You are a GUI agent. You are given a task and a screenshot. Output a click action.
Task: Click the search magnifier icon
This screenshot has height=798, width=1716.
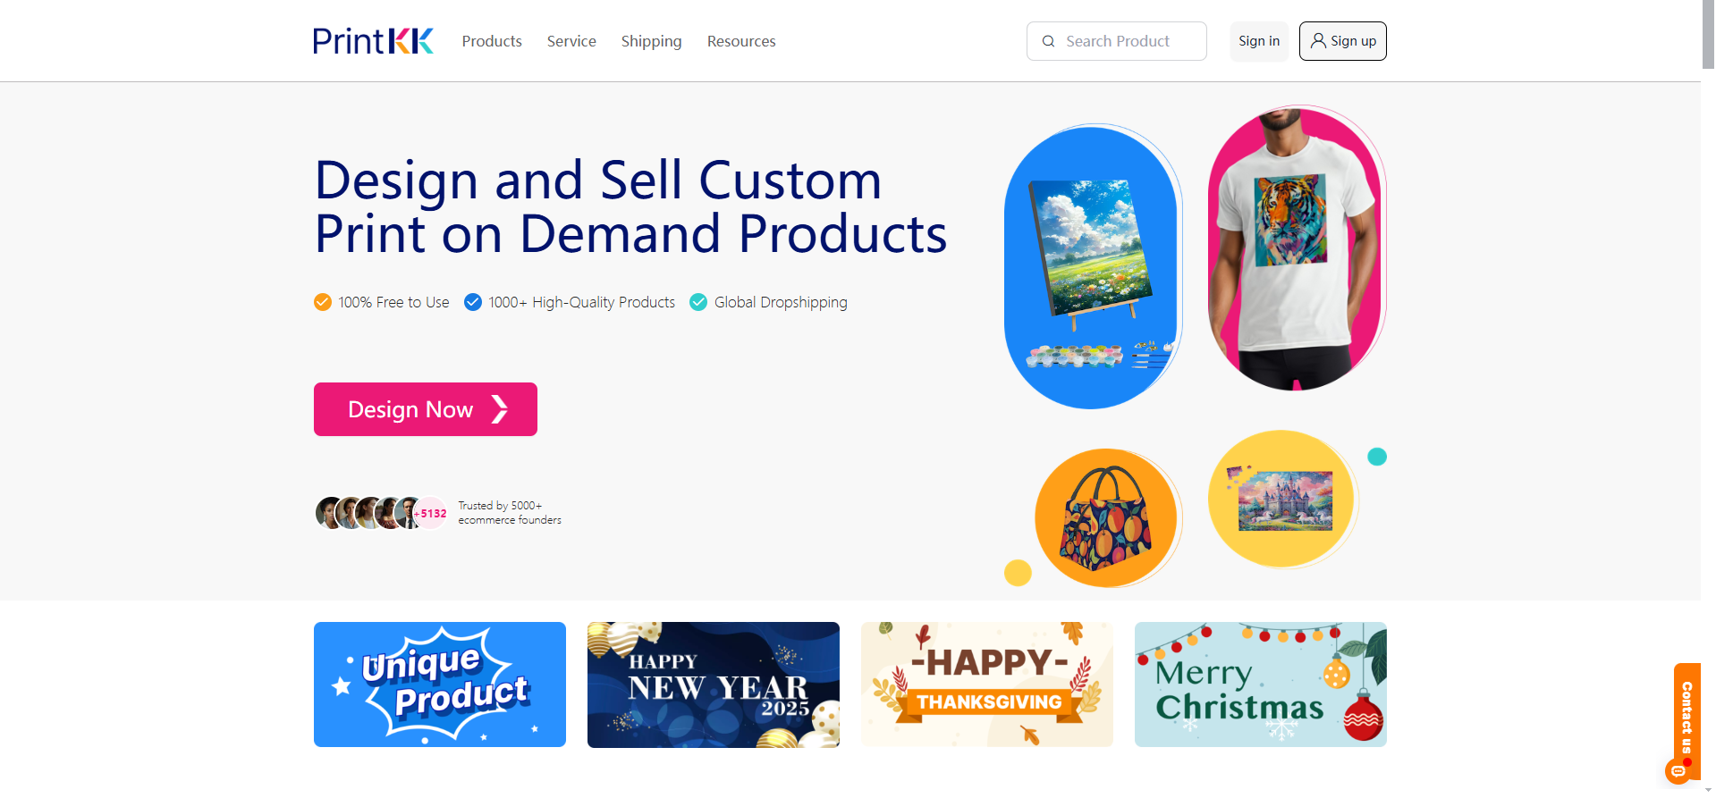[x=1048, y=41]
